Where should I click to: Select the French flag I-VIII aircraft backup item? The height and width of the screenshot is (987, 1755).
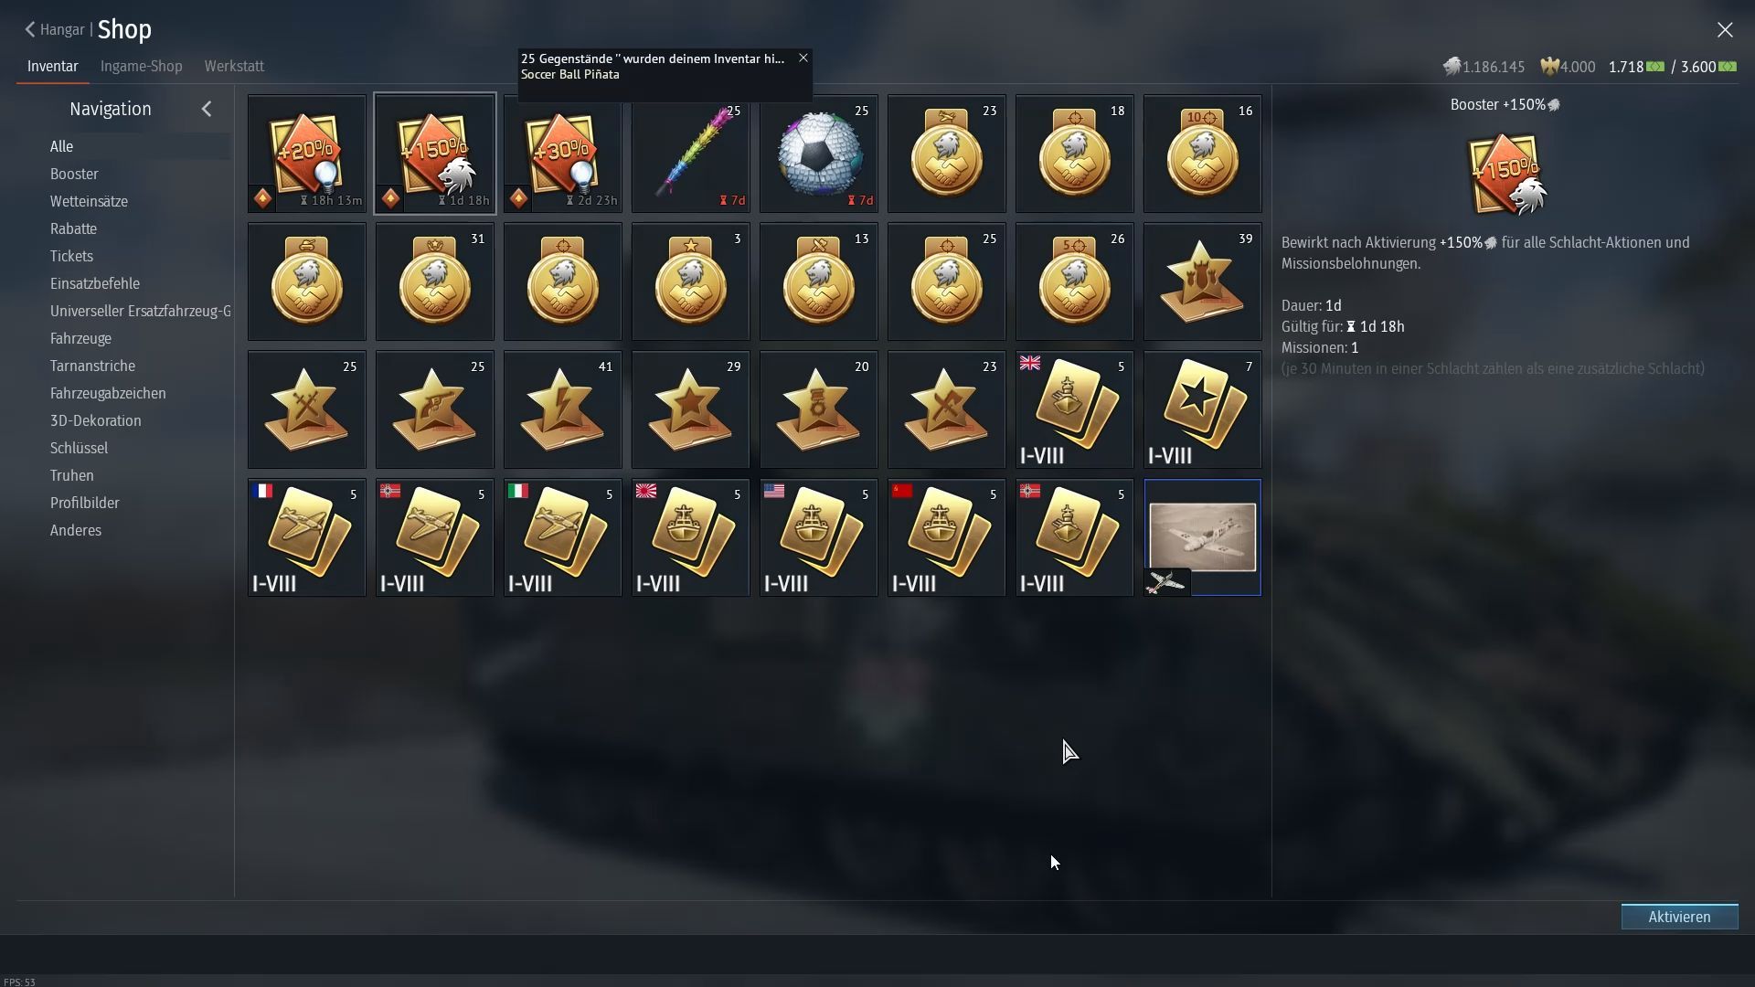point(306,537)
